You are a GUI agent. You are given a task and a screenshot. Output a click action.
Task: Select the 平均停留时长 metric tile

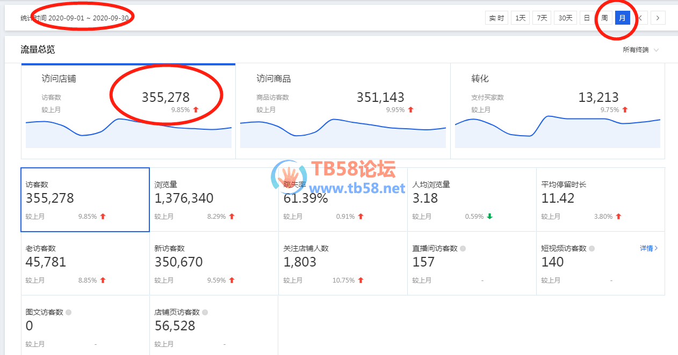pos(600,199)
